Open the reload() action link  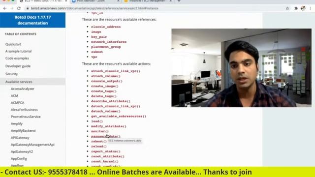[99, 147]
